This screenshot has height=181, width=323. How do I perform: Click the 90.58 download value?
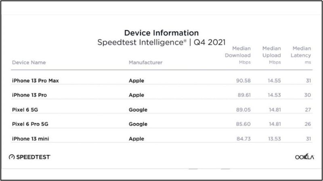tap(243, 81)
